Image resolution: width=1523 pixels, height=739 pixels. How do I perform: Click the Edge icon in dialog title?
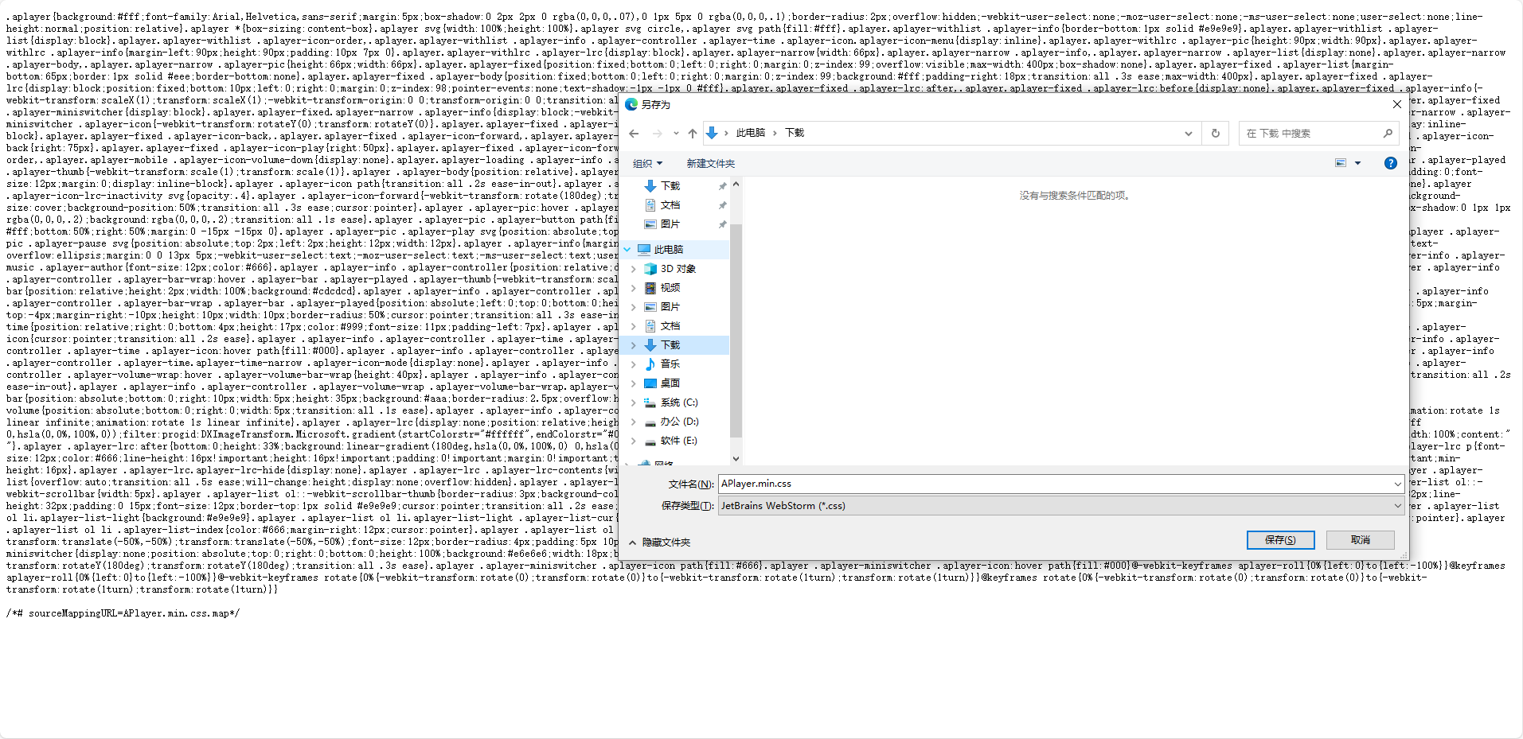[x=631, y=104]
